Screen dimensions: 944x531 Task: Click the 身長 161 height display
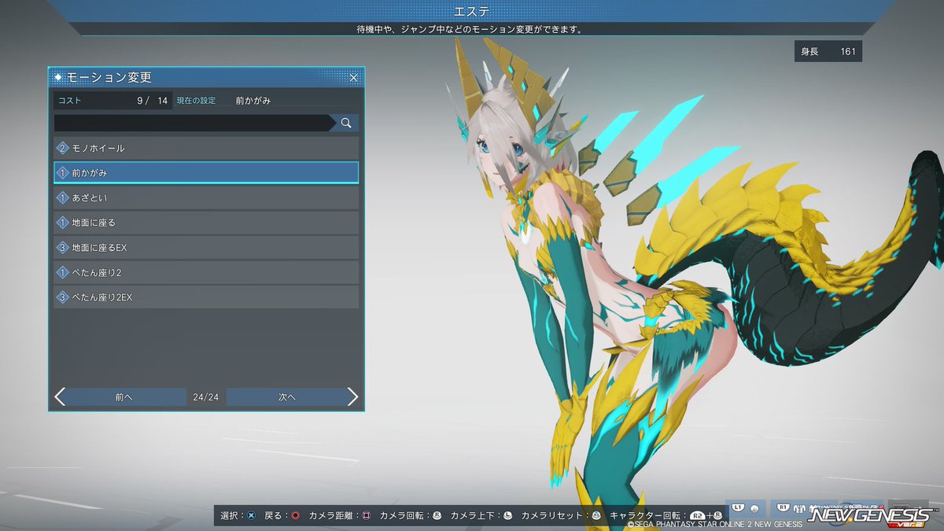(x=828, y=52)
